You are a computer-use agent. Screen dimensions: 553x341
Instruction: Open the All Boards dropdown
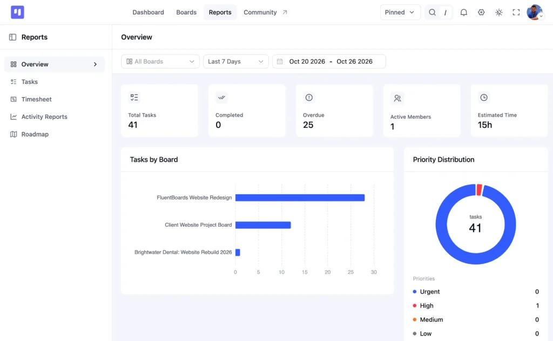(160, 62)
